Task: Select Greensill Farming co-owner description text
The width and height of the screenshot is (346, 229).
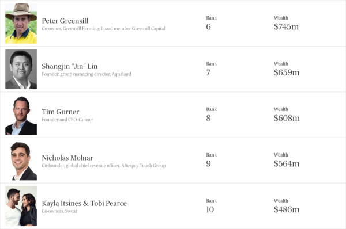Action: 103,29
